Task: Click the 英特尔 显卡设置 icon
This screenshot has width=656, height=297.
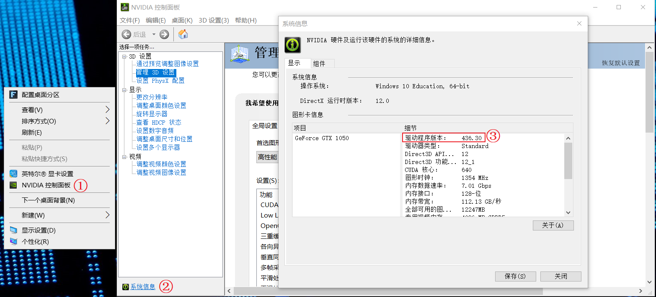Action: 13,174
